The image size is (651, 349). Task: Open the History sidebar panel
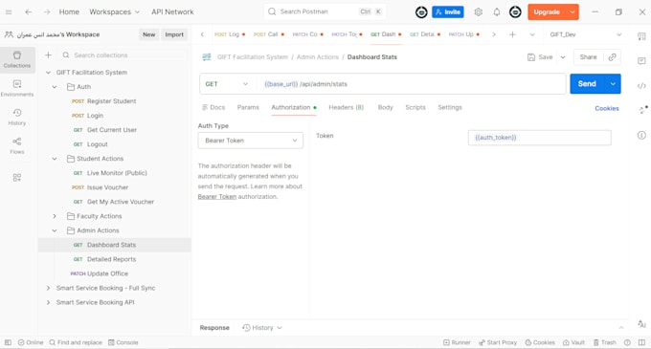[17, 117]
